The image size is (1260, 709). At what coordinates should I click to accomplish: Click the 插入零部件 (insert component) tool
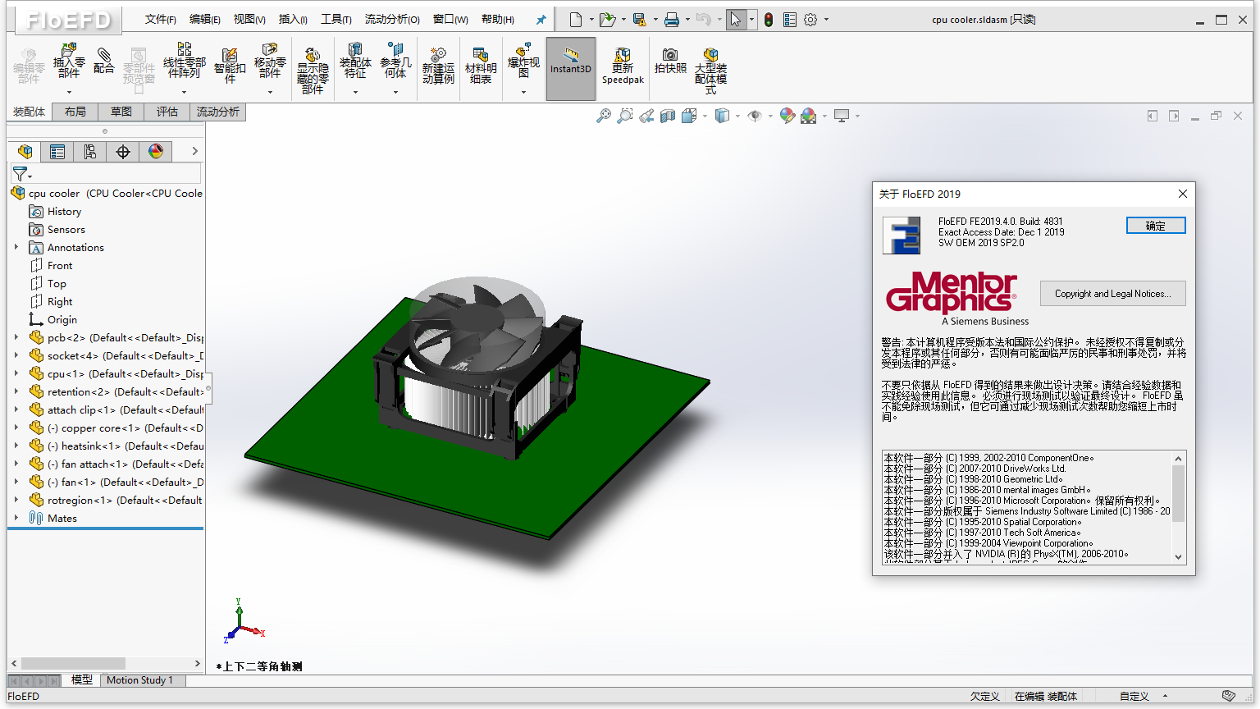click(69, 62)
